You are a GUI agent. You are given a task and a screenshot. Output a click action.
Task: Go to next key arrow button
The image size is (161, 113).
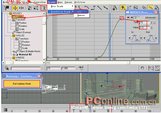pos(132,18)
